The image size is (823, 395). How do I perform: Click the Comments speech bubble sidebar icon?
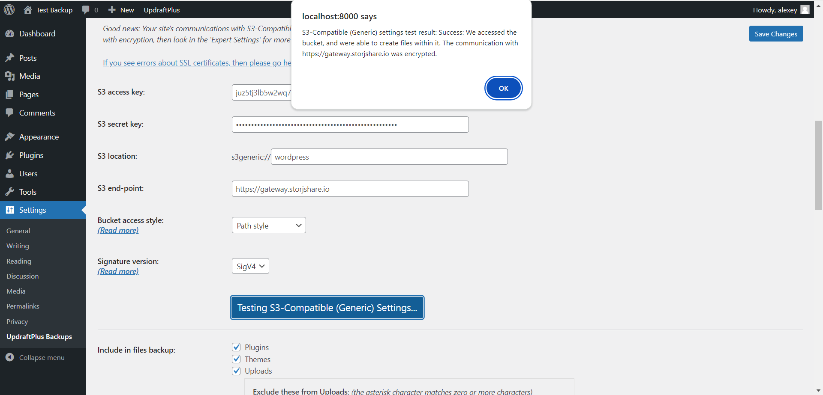coord(10,113)
